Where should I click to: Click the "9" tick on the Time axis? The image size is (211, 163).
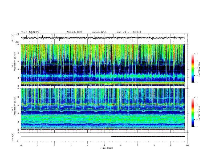point(171,145)
